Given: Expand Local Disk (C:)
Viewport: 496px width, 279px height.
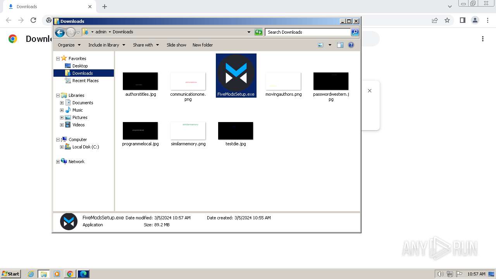Looking at the screenshot, I should 62,147.
